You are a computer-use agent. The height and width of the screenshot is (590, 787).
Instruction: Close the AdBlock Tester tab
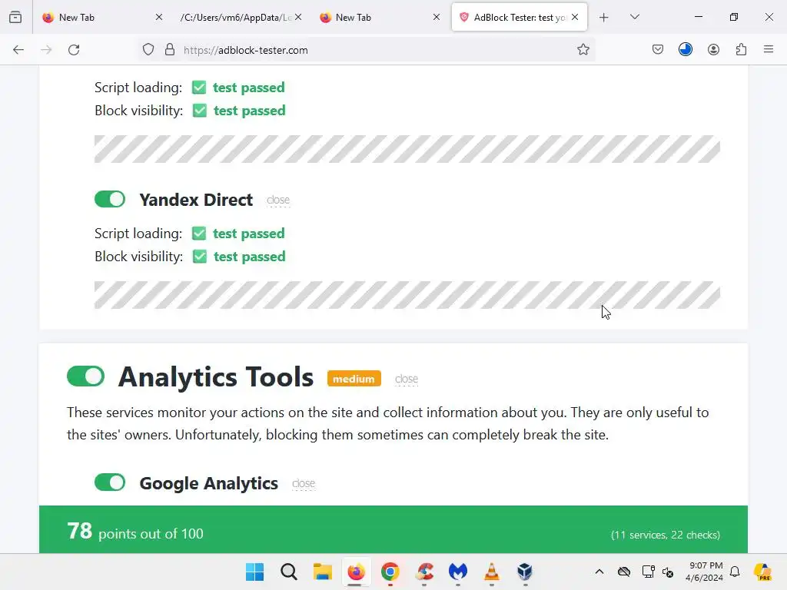pyautogui.click(x=575, y=17)
